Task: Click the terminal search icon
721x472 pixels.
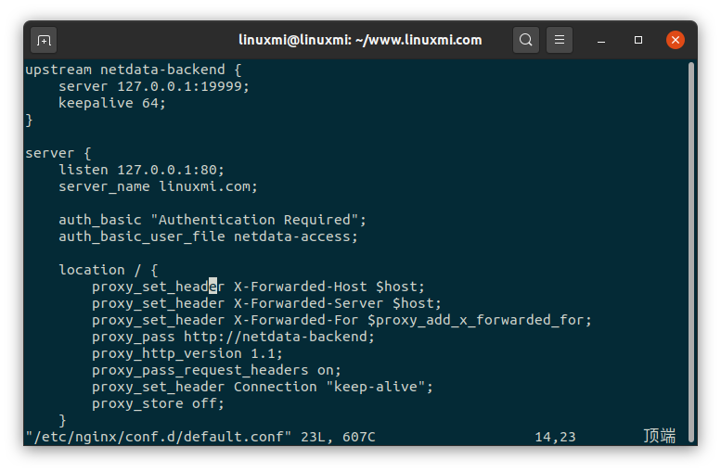Action: click(x=526, y=41)
